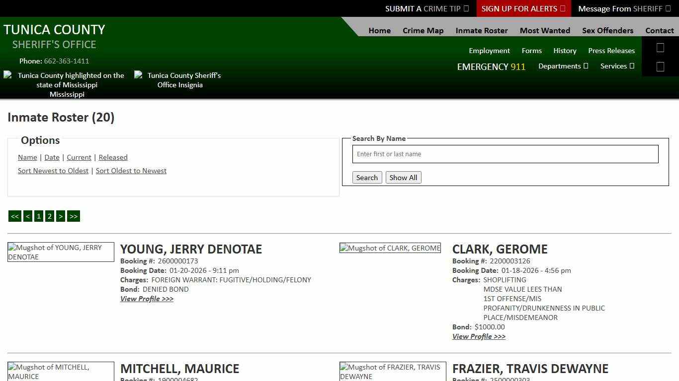This screenshot has height=381, width=679.
Task: Click Show All to list every inmate
Action: [x=403, y=177]
